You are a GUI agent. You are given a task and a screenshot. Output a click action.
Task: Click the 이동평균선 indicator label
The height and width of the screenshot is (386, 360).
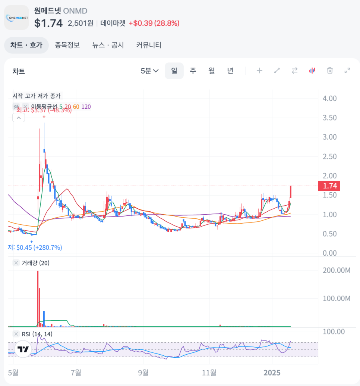(x=44, y=107)
